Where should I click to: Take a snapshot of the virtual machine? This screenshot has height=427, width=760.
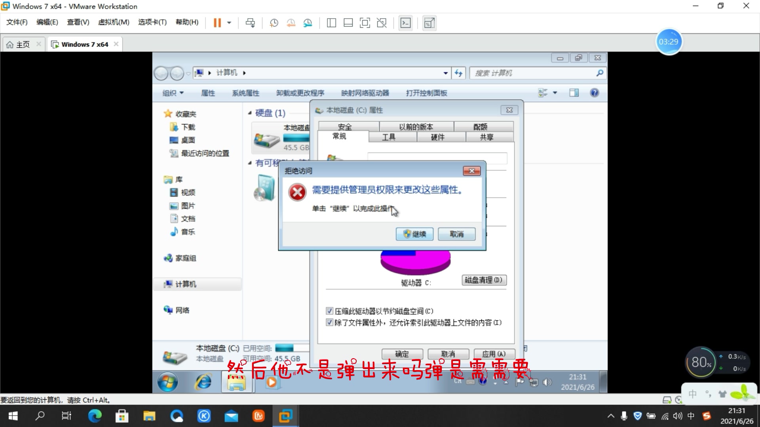pyautogui.click(x=273, y=23)
